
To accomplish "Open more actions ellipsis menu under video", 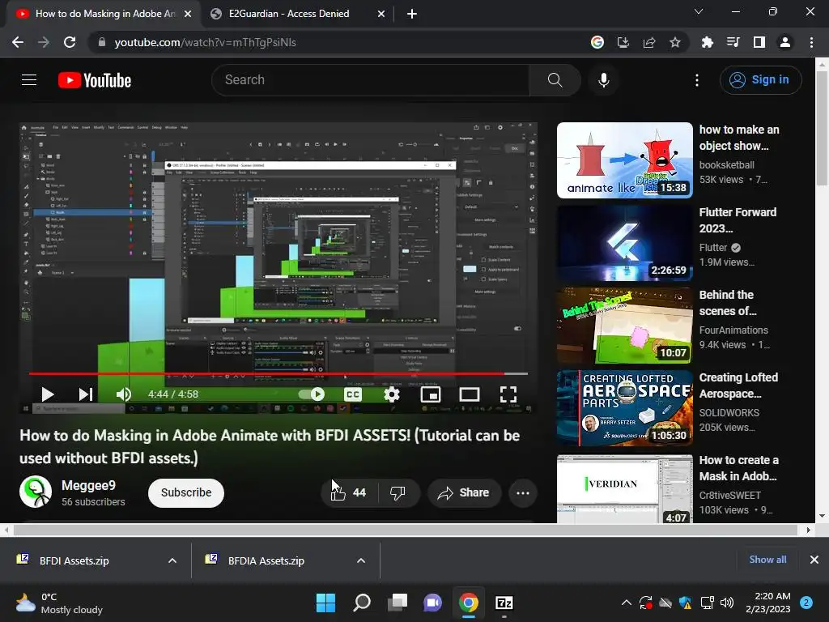I will 523,493.
